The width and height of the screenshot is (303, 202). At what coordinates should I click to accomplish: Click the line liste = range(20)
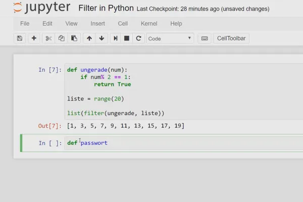point(95,99)
